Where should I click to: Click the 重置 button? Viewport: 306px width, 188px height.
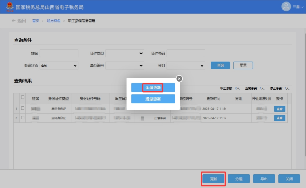(243, 65)
